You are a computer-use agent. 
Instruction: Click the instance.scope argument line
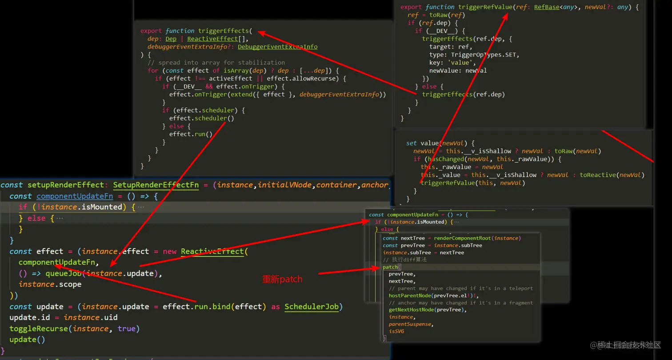(x=50, y=284)
